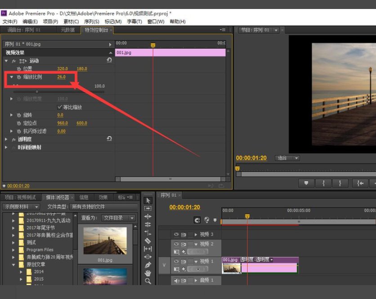Click the 缩放比例 stopwatch animation icon

[x=19, y=77]
